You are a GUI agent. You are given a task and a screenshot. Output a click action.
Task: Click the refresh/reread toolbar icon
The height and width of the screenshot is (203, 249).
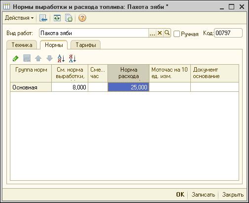(x=57, y=18)
